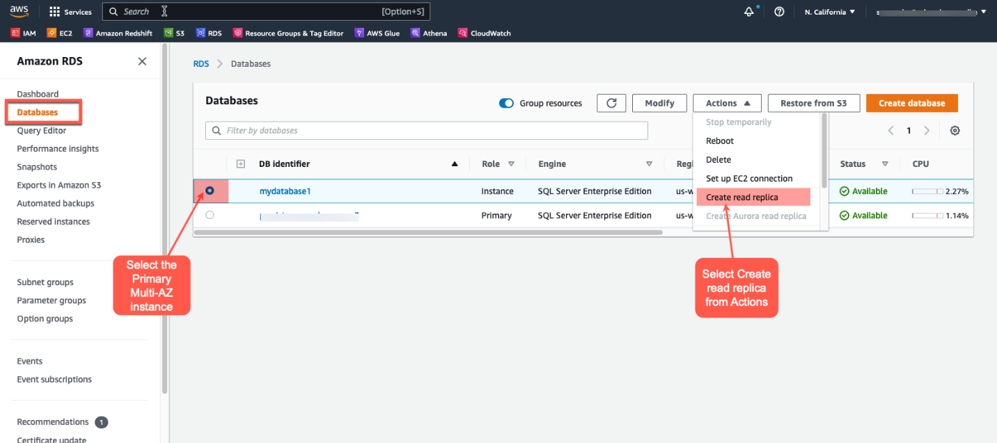Click the search magnifier icon in top bar
Screen dimensions: 997x443
[113, 12]
